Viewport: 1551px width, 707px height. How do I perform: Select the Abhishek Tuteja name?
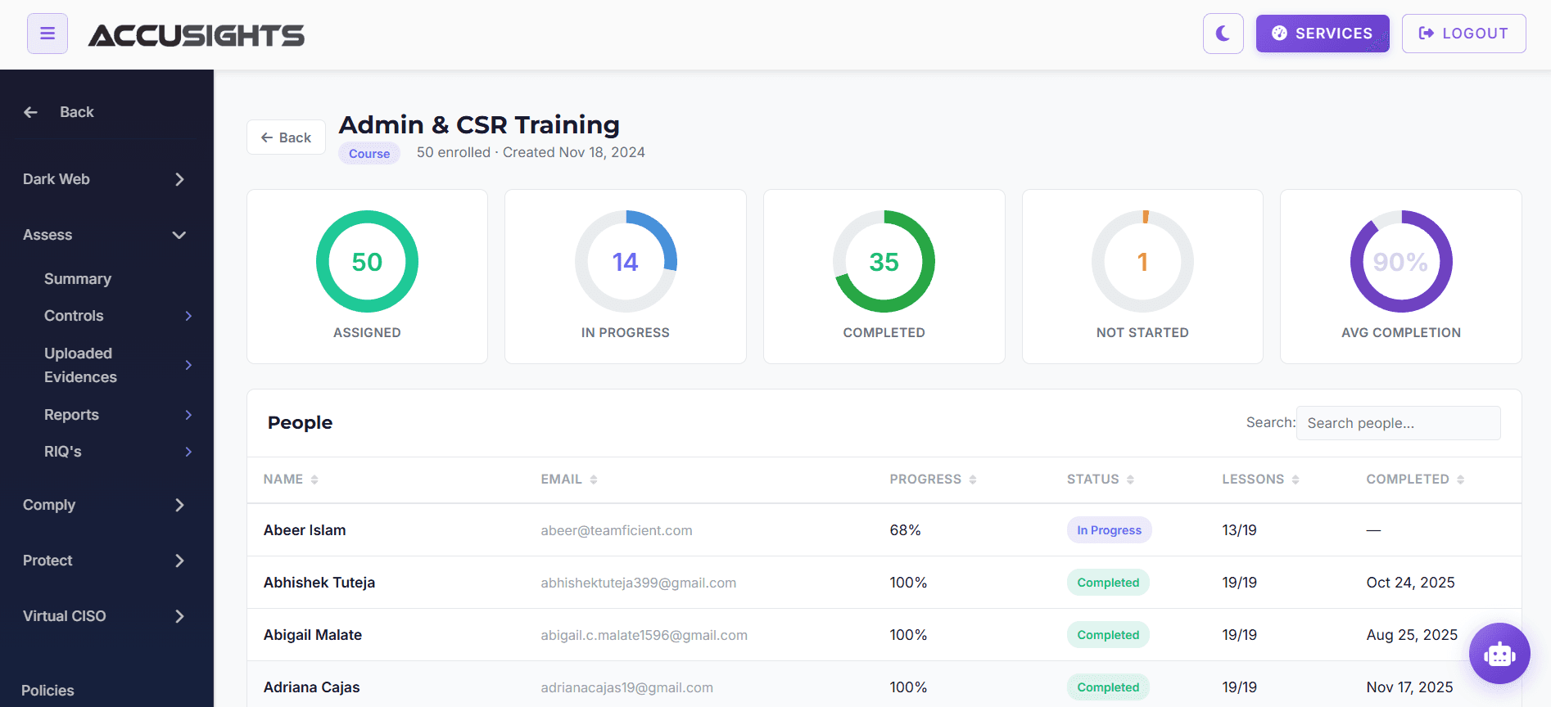[x=319, y=583]
